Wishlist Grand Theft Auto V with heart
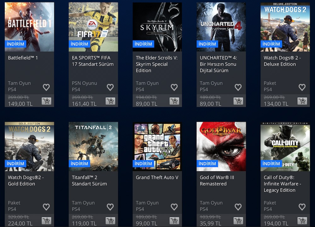 coord(174,207)
